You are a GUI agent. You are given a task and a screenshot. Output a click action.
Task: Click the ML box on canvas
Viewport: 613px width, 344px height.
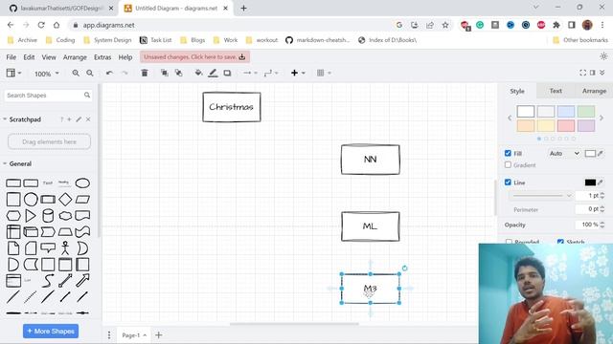[371, 226]
